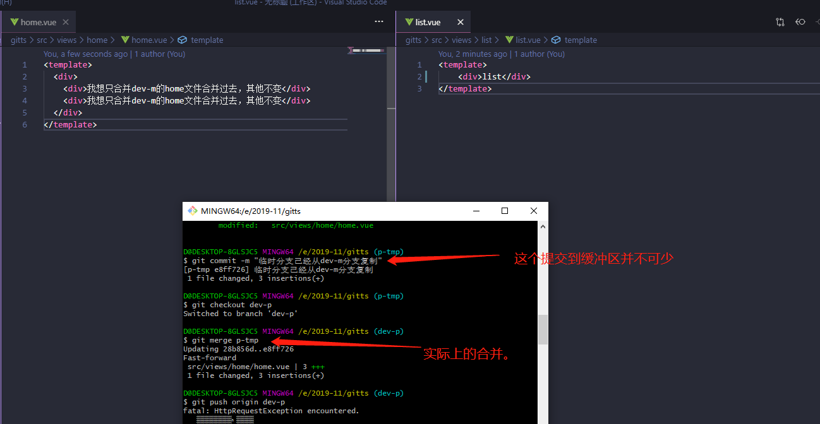
Task: Click the Vue icon on home.vue tab
Action: [15, 22]
